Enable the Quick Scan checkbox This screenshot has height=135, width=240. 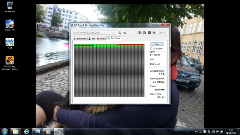[x=151, y=48]
